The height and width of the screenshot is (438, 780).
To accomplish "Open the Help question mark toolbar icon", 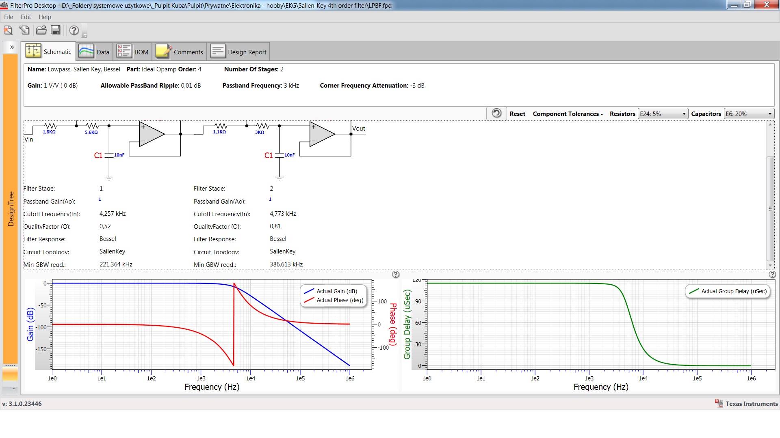I will point(74,30).
